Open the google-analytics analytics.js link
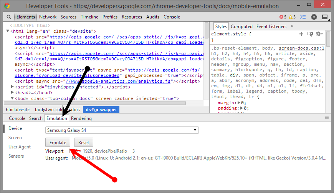Screen dimensions: 334x193 pyautogui.click(x=118, y=81)
